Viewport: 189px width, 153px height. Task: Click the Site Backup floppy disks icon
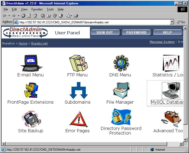click(30, 119)
